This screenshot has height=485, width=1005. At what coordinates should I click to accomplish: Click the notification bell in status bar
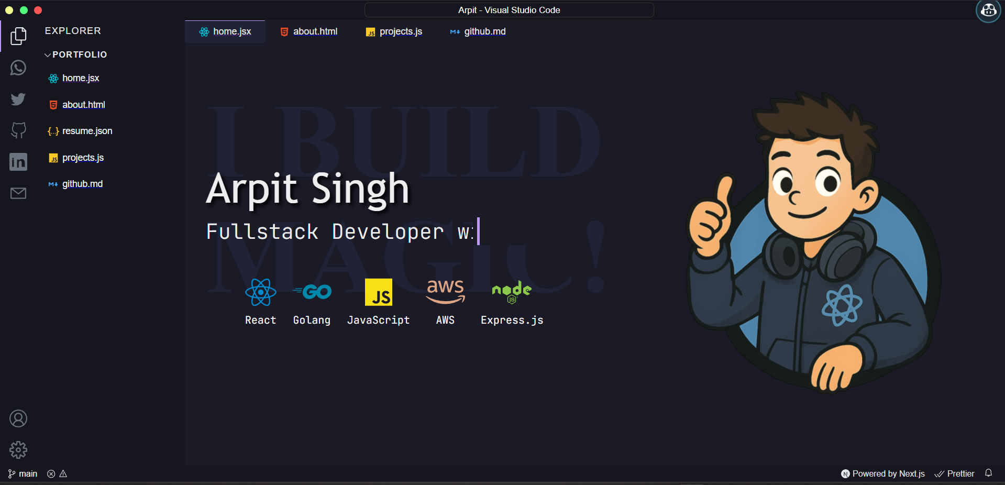coord(988,473)
